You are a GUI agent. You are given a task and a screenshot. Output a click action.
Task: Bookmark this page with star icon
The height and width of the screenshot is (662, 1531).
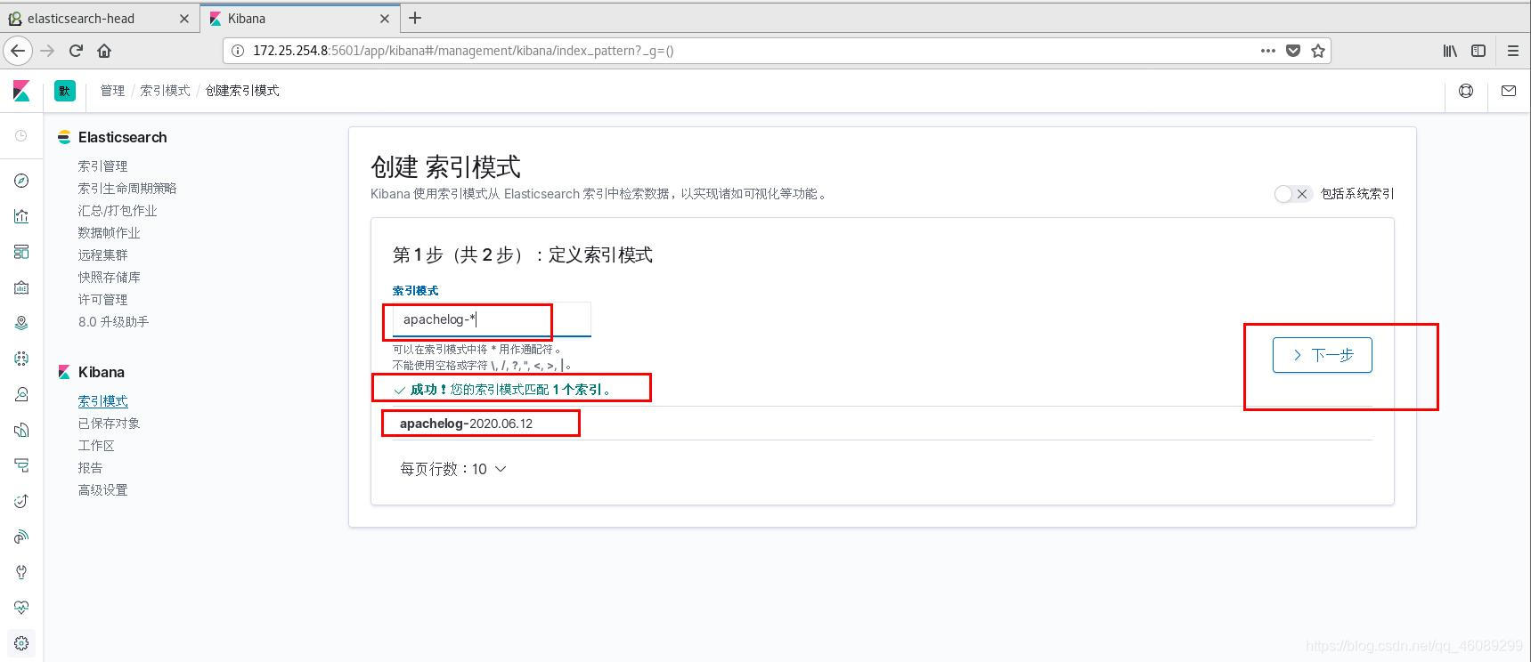tap(1318, 51)
